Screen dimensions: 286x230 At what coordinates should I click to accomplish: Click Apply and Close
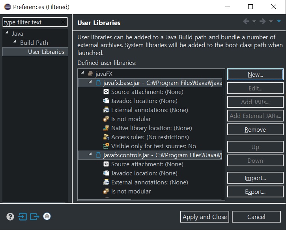[205, 217]
